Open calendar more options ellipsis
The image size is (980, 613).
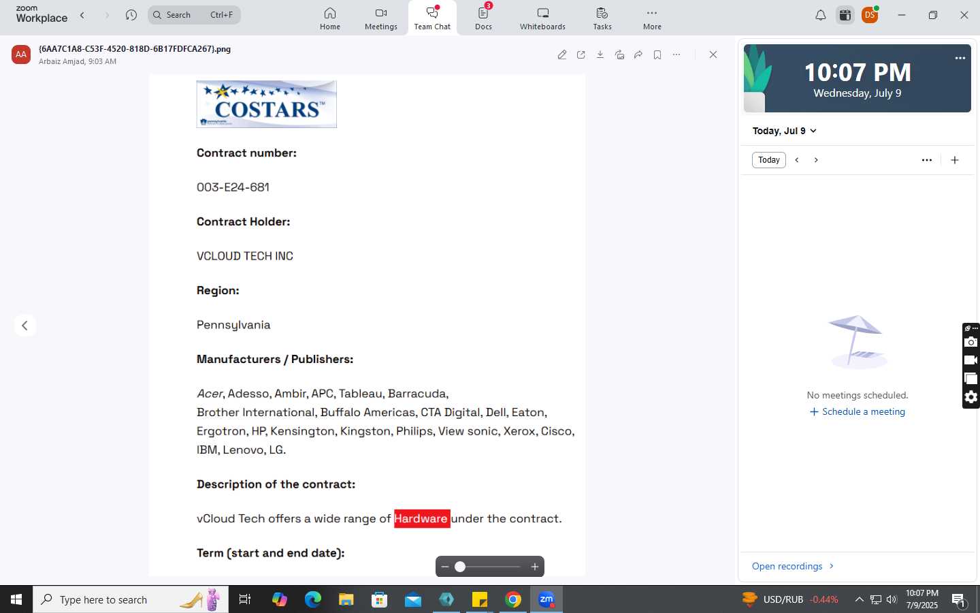927,160
